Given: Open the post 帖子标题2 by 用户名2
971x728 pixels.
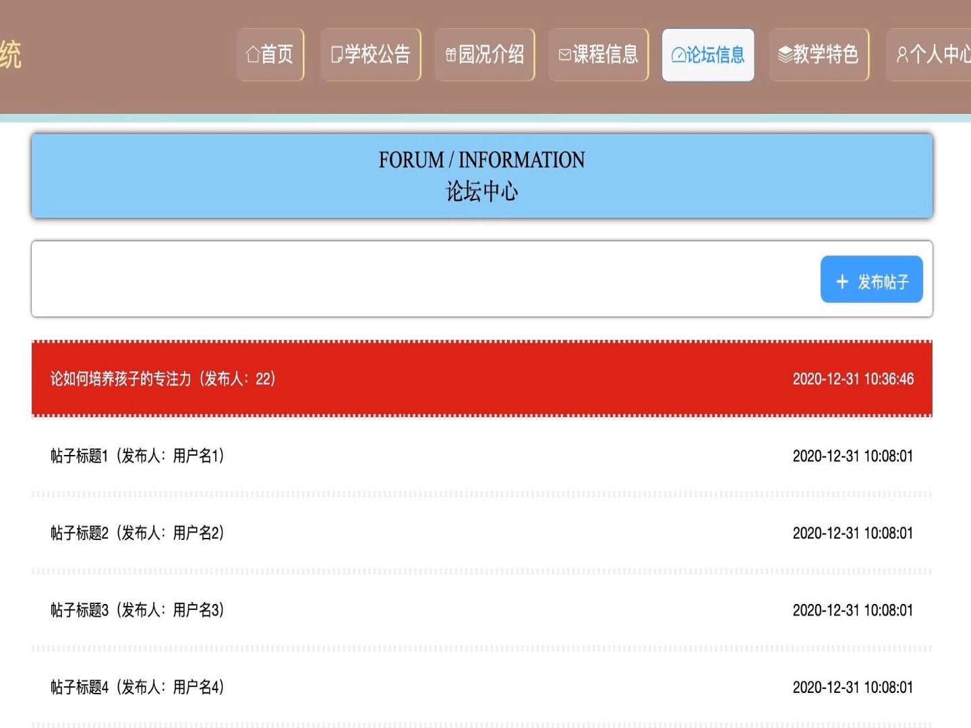Looking at the screenshot, I should click(482, 533).
